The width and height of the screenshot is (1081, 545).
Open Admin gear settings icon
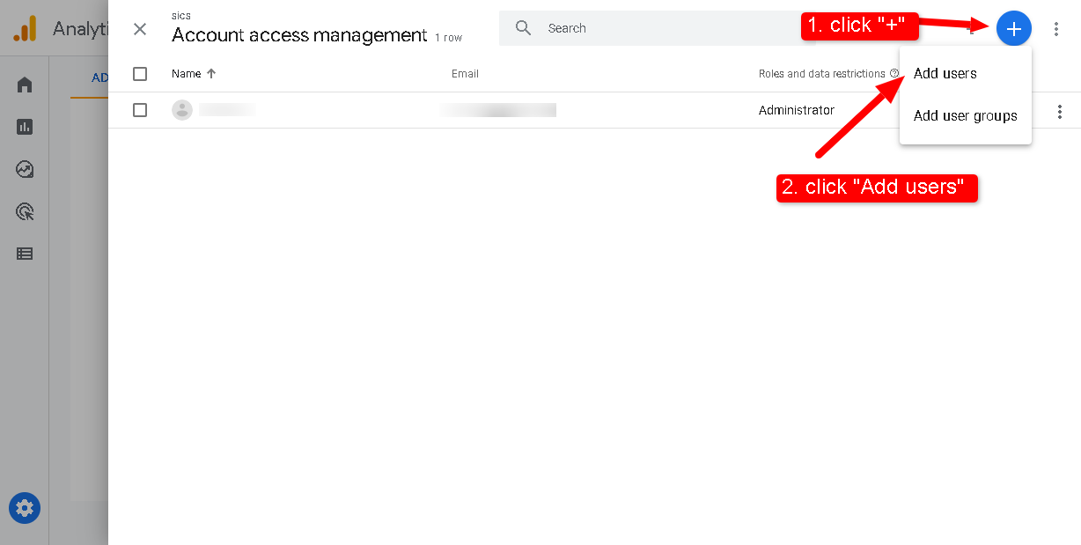[x=25, y=508]
